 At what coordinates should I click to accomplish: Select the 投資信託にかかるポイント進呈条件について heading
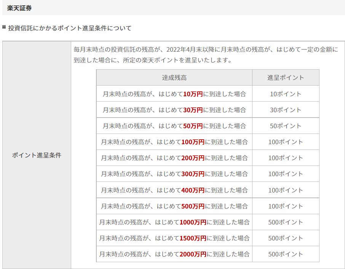coord(70,28)
